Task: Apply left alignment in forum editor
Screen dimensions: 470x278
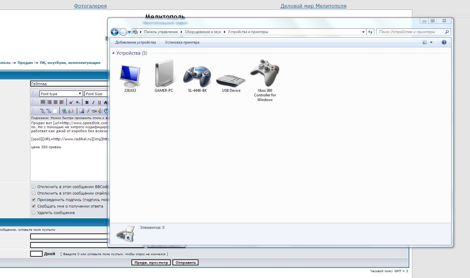Action: [x=62, y=102]
